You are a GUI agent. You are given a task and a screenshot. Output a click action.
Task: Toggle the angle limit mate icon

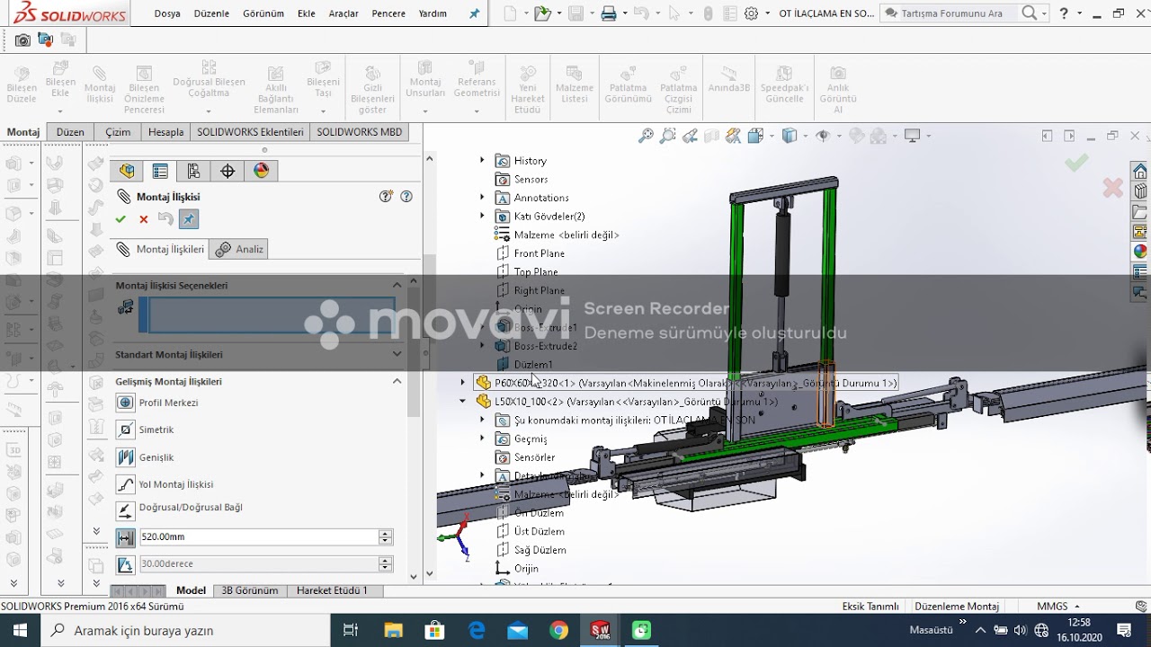(x=125, y=564)
